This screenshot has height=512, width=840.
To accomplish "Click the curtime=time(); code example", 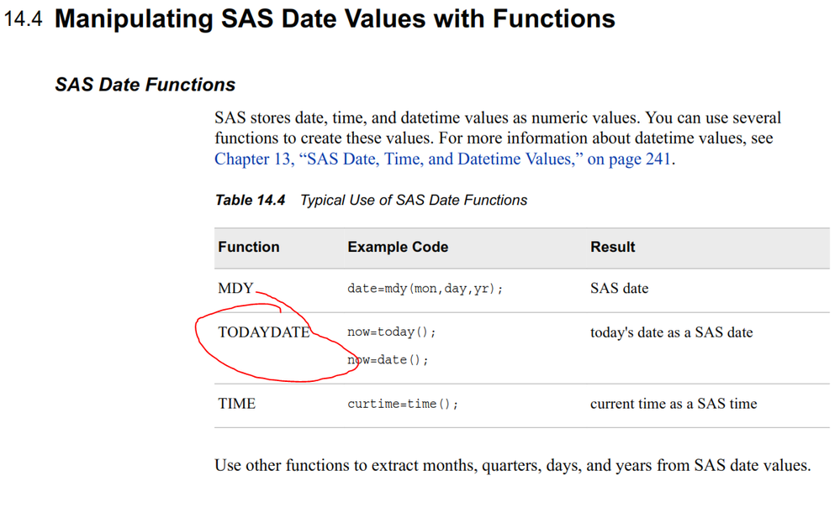I will click(403, 405).
